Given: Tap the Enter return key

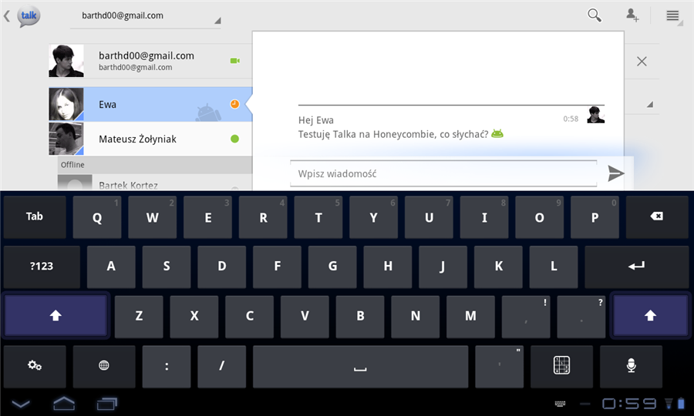Looking at the screenshot, I should point(636,267).
